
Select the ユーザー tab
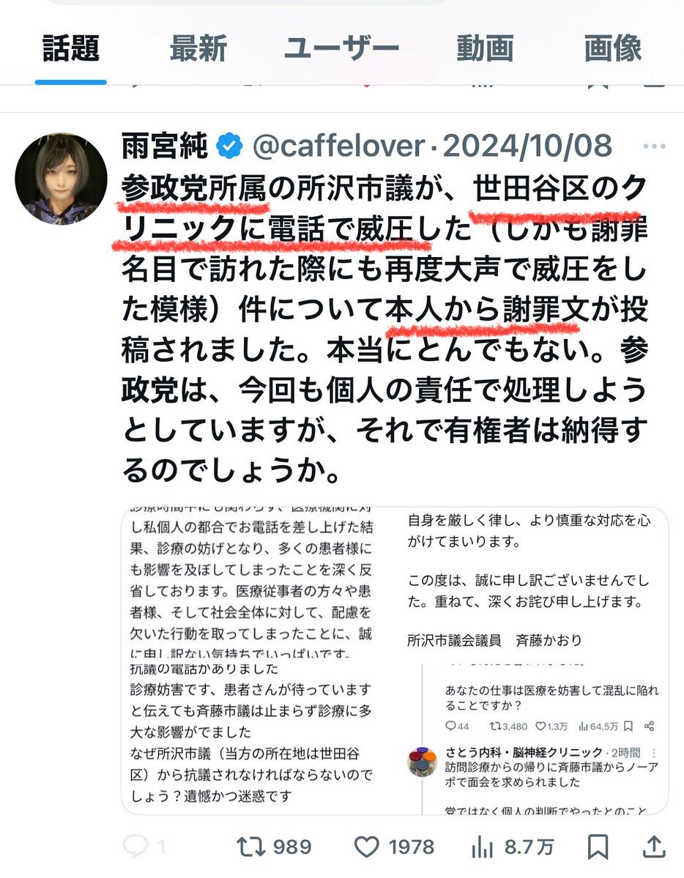pos(342,48)
